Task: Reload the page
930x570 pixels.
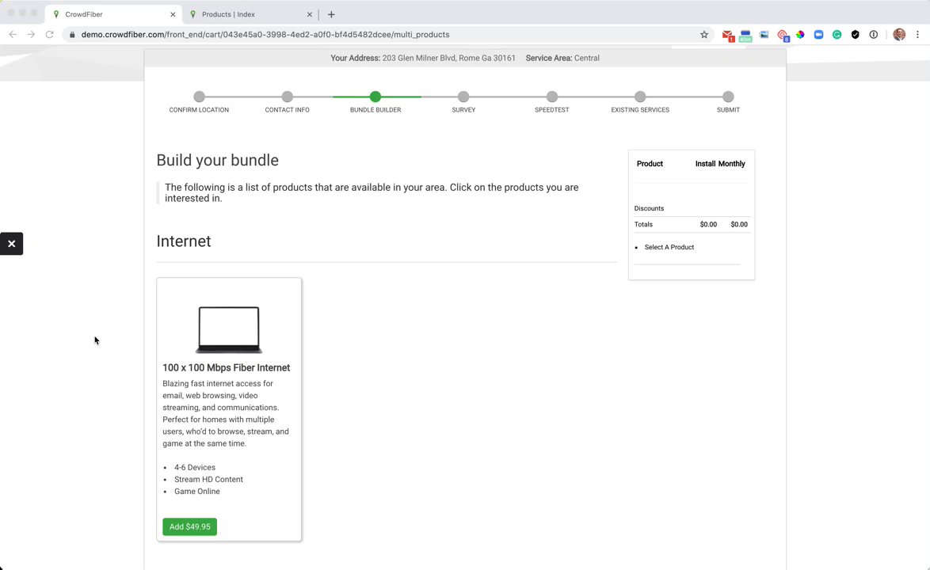Action: 49,35
